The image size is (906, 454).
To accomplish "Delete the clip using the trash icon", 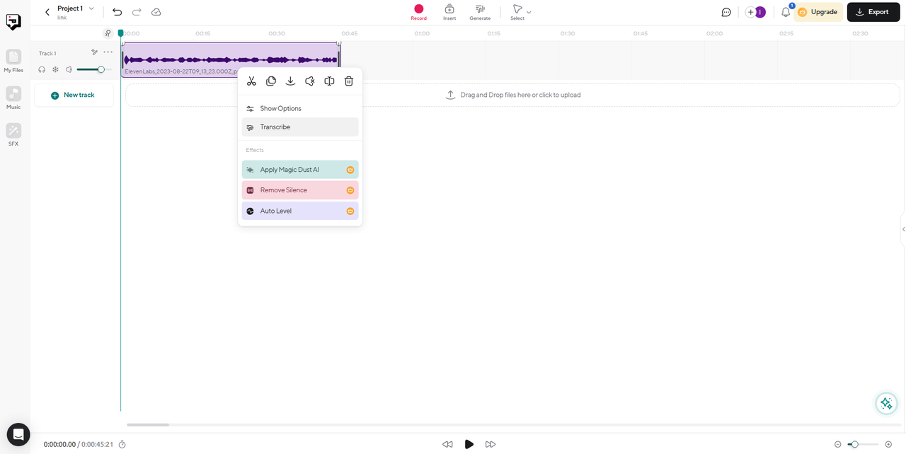I will 349,81.
